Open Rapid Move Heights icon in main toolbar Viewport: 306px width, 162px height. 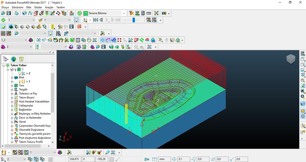click(35, 13)
